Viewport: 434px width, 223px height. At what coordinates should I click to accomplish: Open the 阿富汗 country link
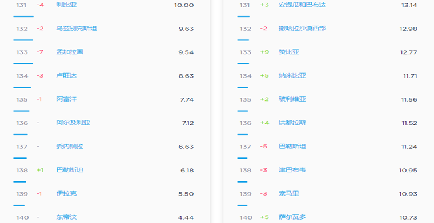(x=66, y=99)
